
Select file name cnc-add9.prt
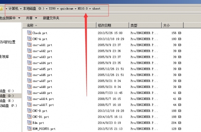(43, 93)
